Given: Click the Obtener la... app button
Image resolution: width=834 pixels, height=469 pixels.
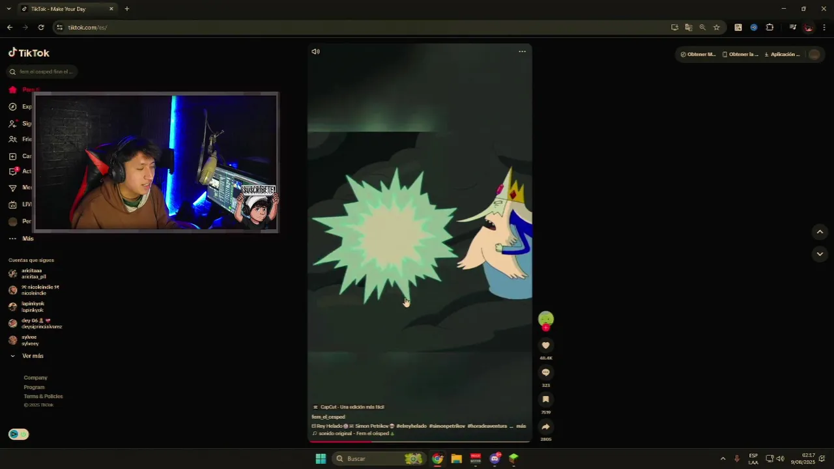Looking at the screenshot, I should [x=740, y=54].
